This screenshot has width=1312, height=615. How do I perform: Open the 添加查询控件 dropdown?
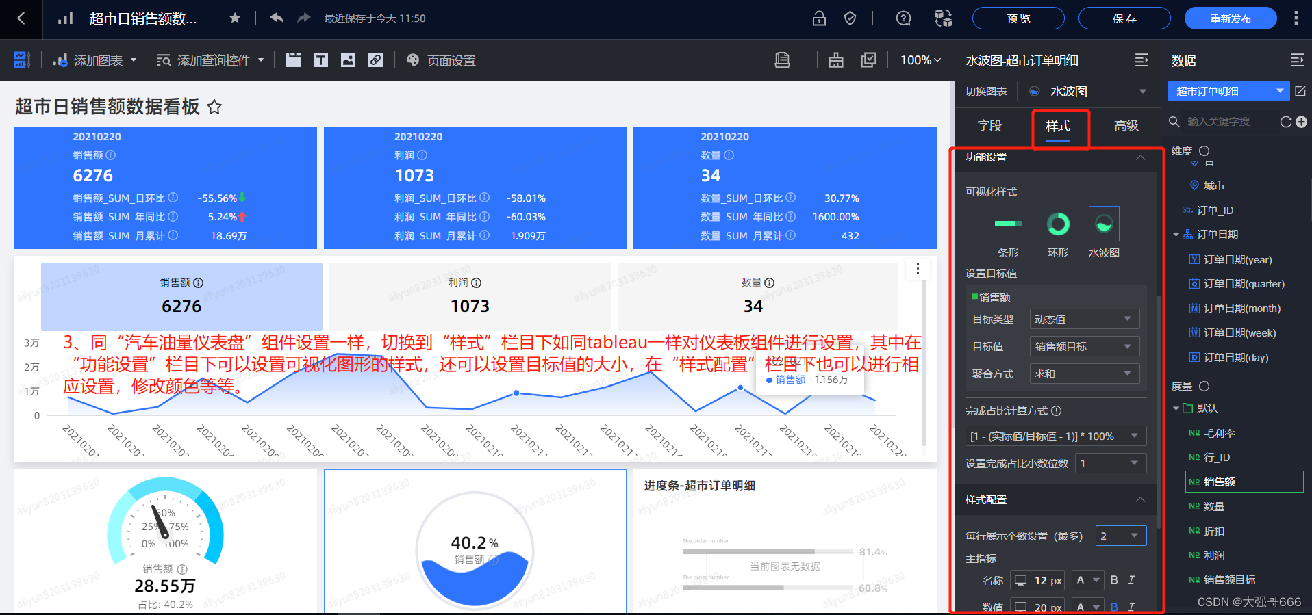[x=211, y=60]
